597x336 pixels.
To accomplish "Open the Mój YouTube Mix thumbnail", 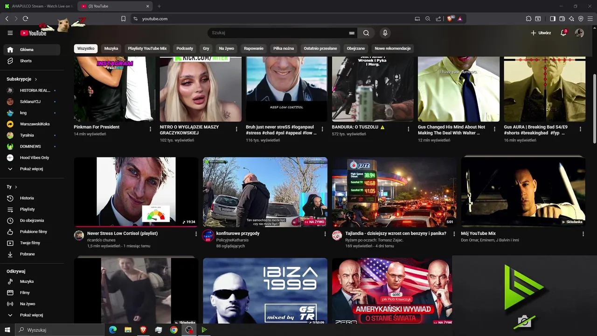I will [523, 192].
